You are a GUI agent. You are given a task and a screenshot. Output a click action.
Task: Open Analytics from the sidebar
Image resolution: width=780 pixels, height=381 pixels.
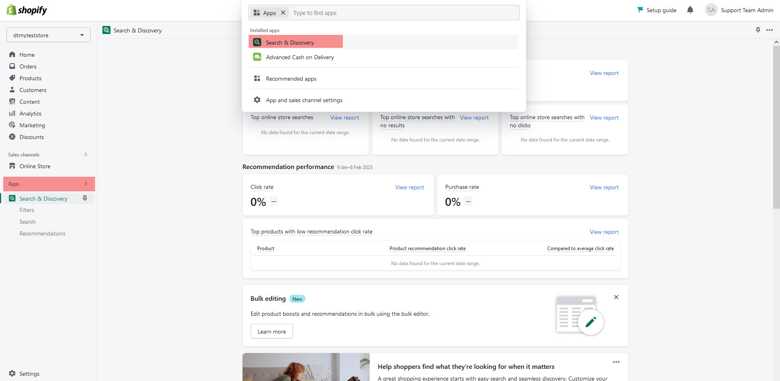(x=30, y=113)
